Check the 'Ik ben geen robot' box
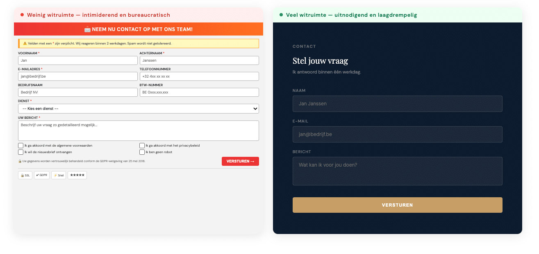This screenshot has height=254, width=539. 142,152
